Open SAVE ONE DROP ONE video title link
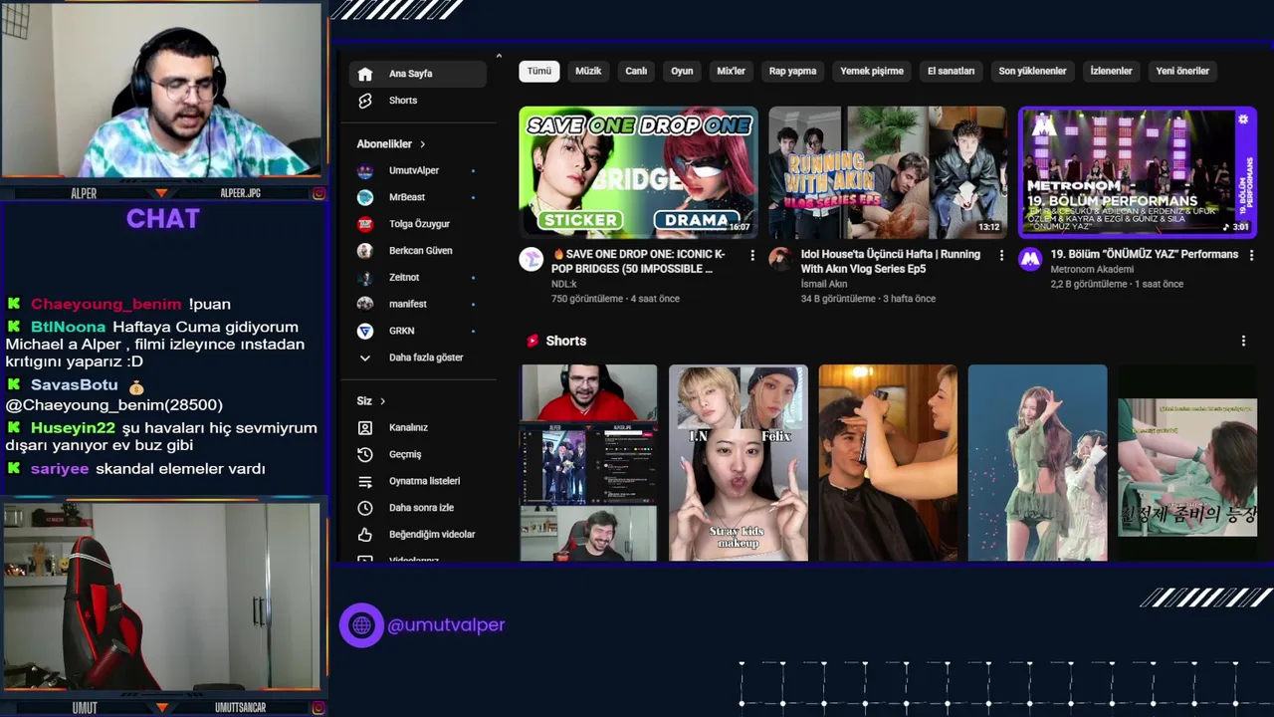Viewport: 1274px width, 717px height. click(639, 261)
